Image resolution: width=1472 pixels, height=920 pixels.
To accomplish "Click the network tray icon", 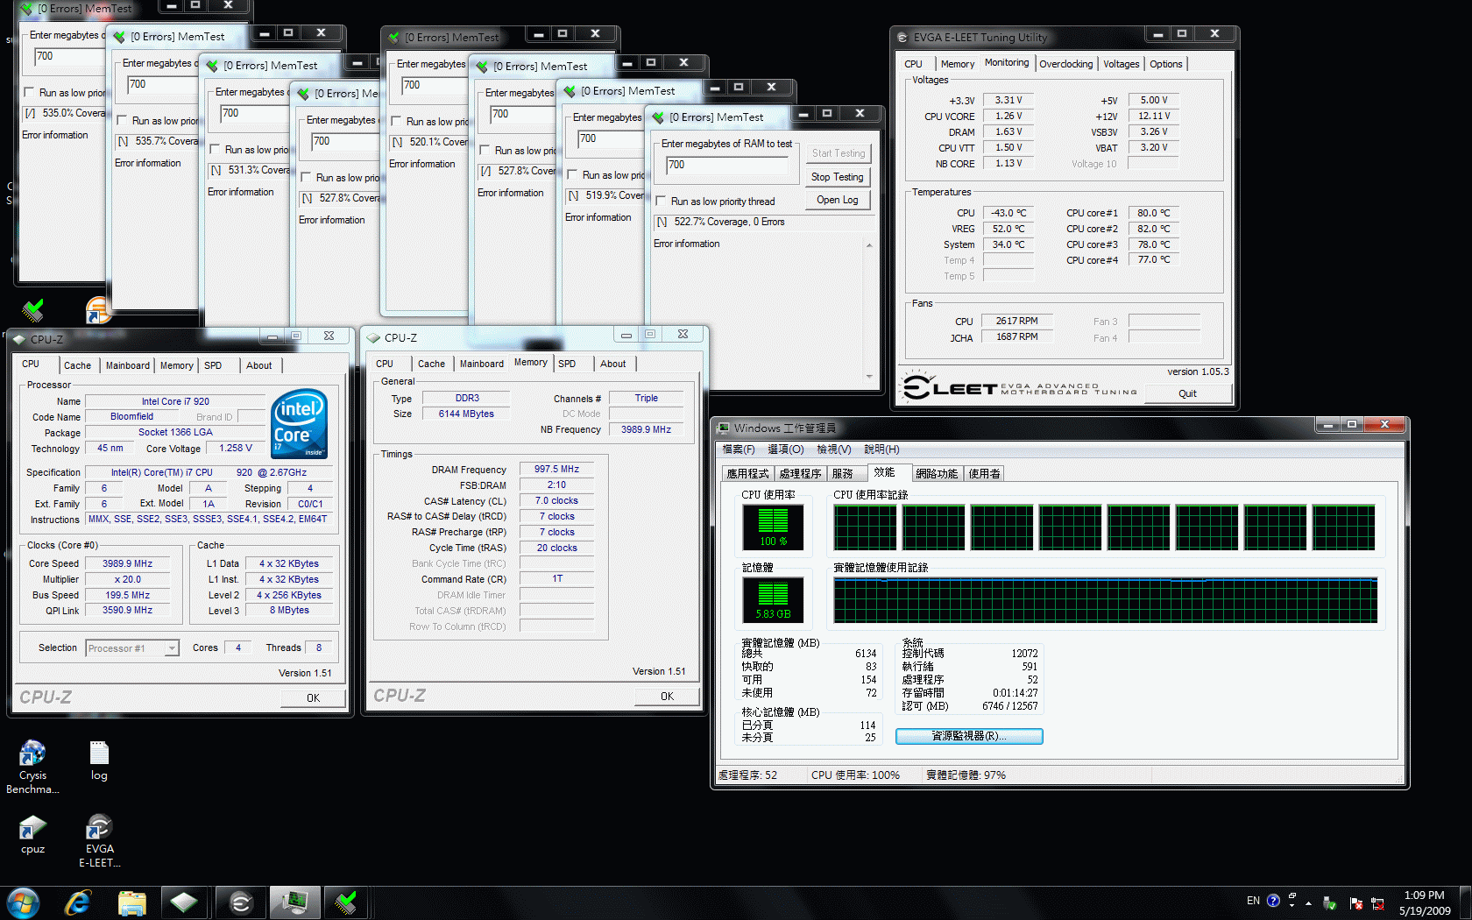I will [x=1377, y=902].
